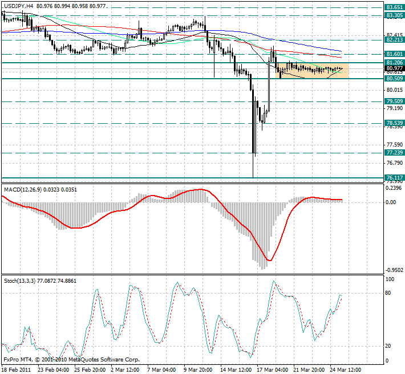Click the long-wick candle at 76.117 low
This screenshot has height=374, width=405.
(x=253, y=132)
